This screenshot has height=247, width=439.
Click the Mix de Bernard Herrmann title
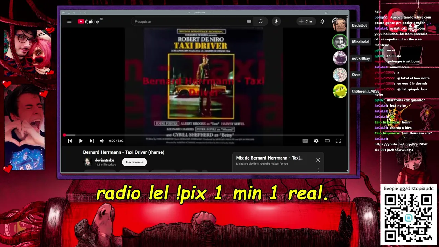[269, 158]
